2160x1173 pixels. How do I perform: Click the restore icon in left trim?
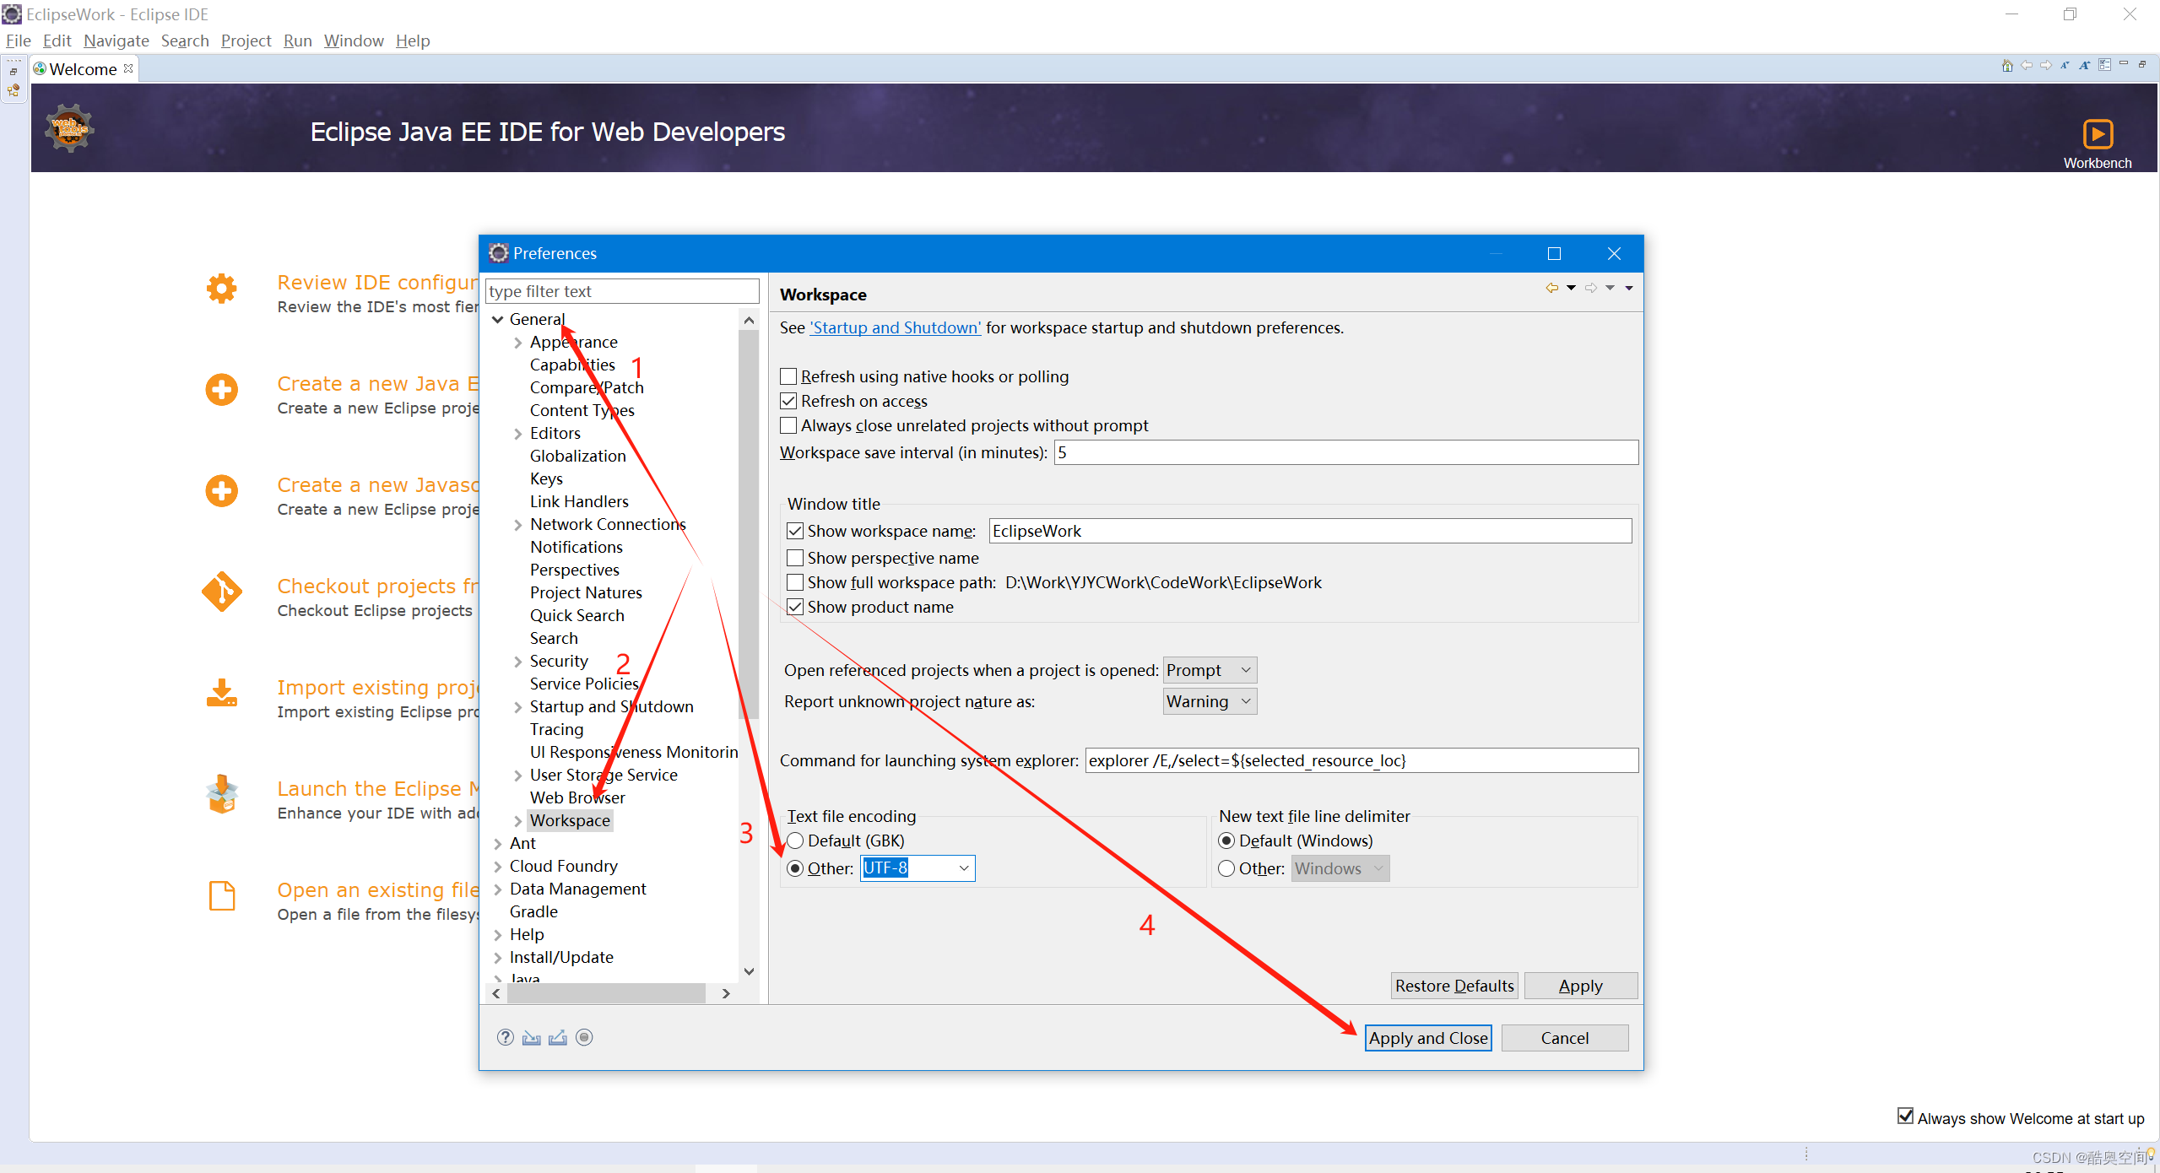tap(14, 72)
